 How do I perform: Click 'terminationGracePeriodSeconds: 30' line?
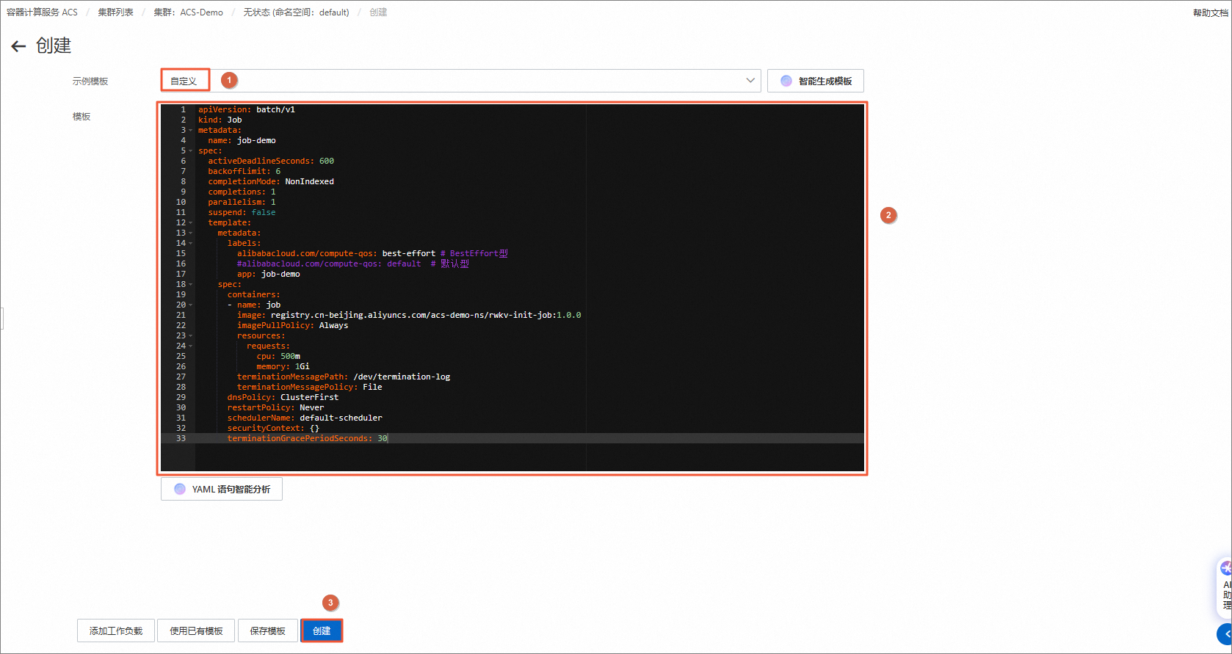point(307,439)
